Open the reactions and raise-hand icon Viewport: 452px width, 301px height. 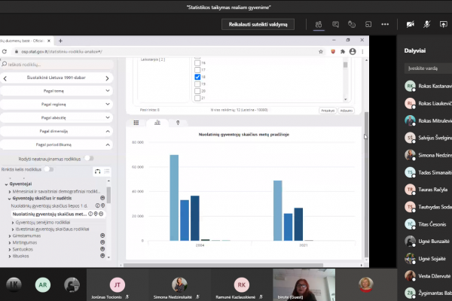click(x=352, y=25)
